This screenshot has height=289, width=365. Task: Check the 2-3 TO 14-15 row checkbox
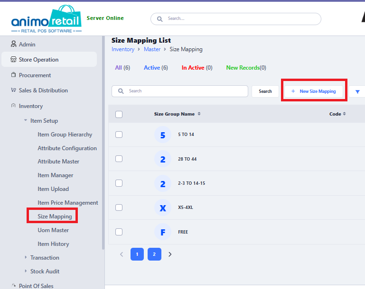coord(119,183)
